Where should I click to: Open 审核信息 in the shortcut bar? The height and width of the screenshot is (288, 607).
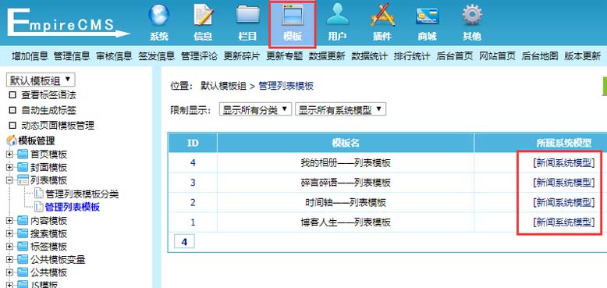(114, 56)
